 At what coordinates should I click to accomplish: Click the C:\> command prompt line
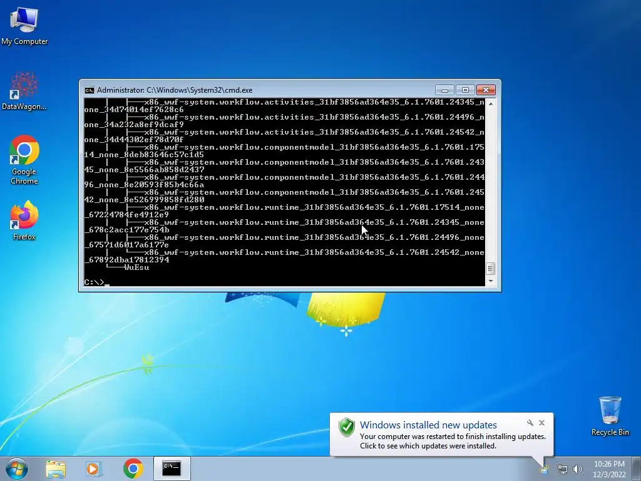coord(96,282)
